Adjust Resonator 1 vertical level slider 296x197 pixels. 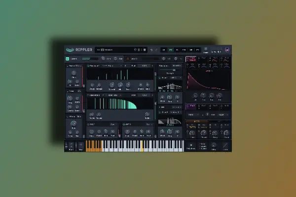pyautogui.click(x=155, y=80)
